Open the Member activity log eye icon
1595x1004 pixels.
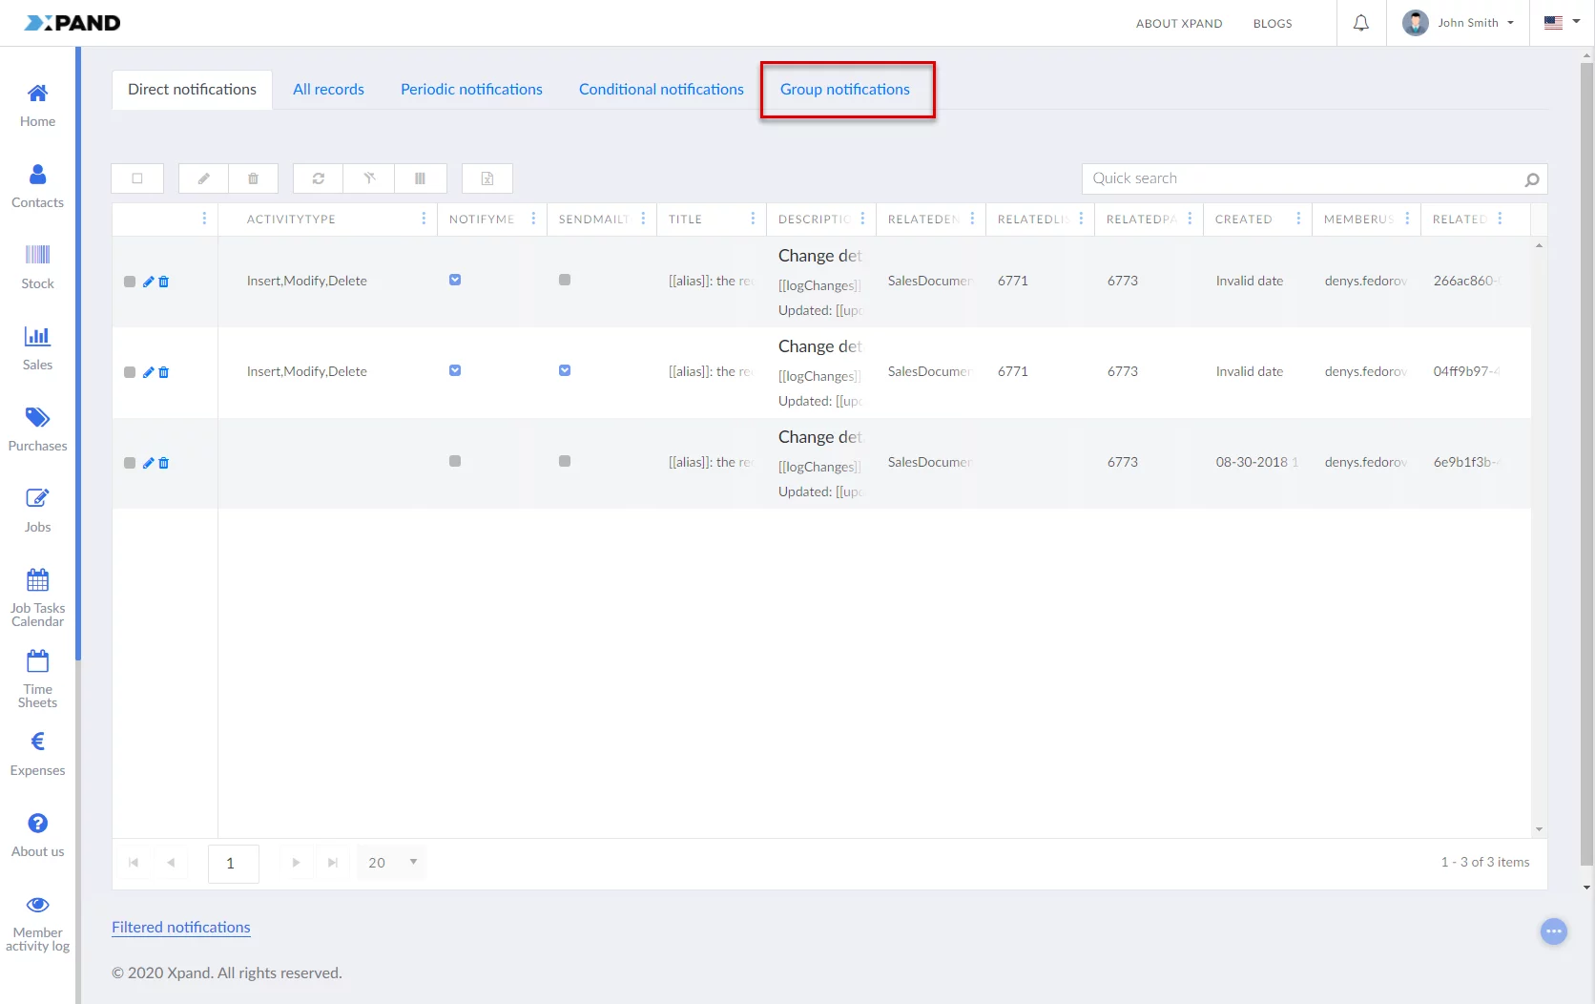37,905
